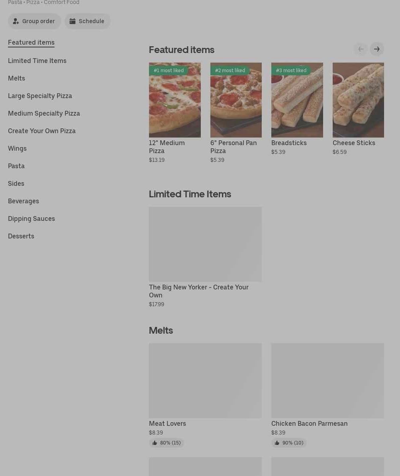Image resolution: width=400 pixels, height=476 pixels.
Task: Open Desserts category in sidebar
Action: (x=21, y=236)
